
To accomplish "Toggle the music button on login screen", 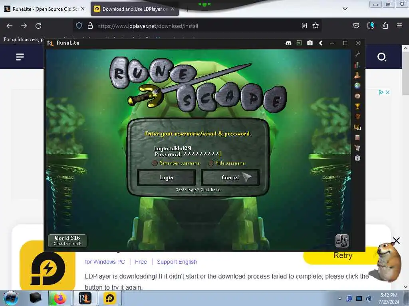I will click(342, 241).
